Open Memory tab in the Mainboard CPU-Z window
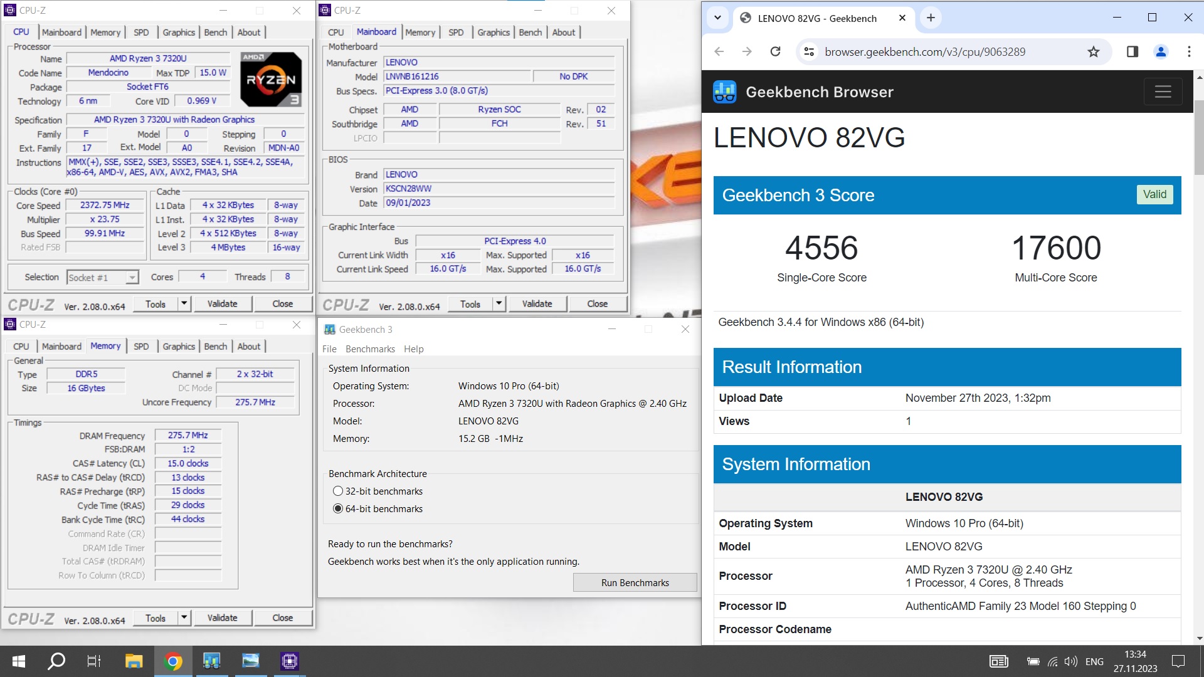 click(420, 32)
